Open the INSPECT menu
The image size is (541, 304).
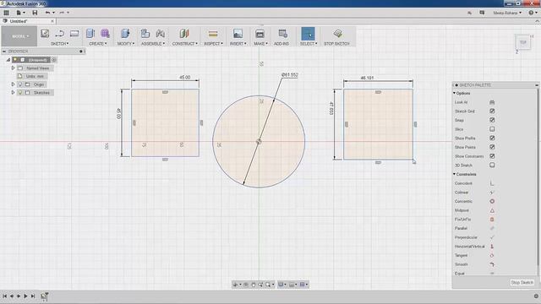pos(213,44)
